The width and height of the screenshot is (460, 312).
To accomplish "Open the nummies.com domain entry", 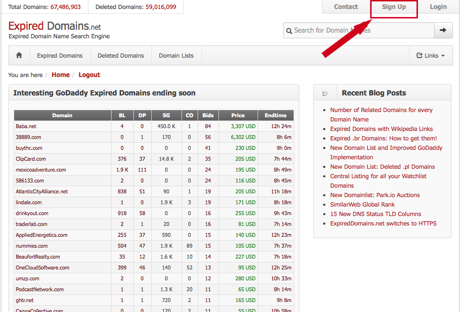I will point(32,246).
